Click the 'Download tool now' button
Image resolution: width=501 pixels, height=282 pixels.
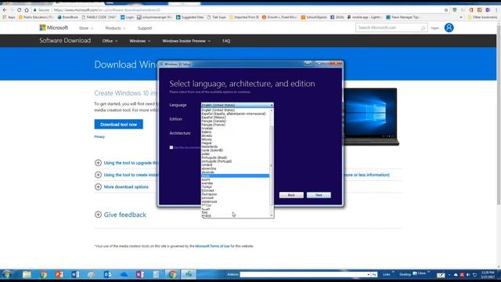118,125
